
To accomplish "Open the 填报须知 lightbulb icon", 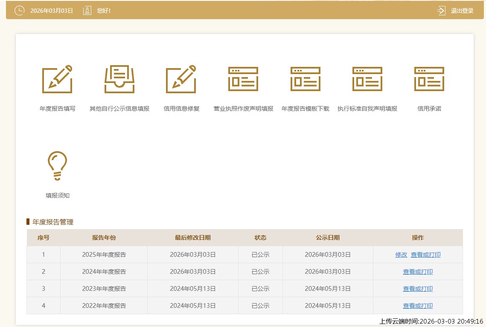I will point(57,166).
